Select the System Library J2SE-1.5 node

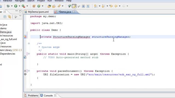click(x=11, y=50)
